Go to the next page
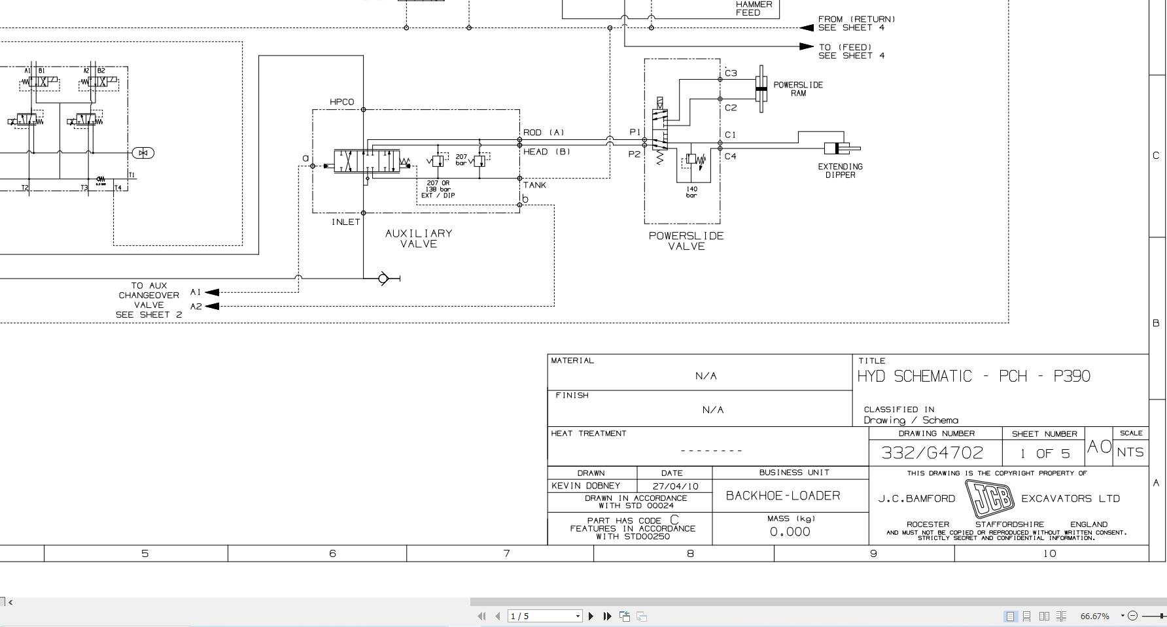This screenshot has width=1167, height=627. point(591,616)
